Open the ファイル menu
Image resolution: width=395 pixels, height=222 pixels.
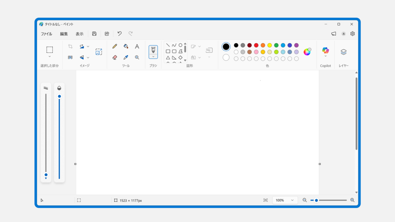[46, 34]
